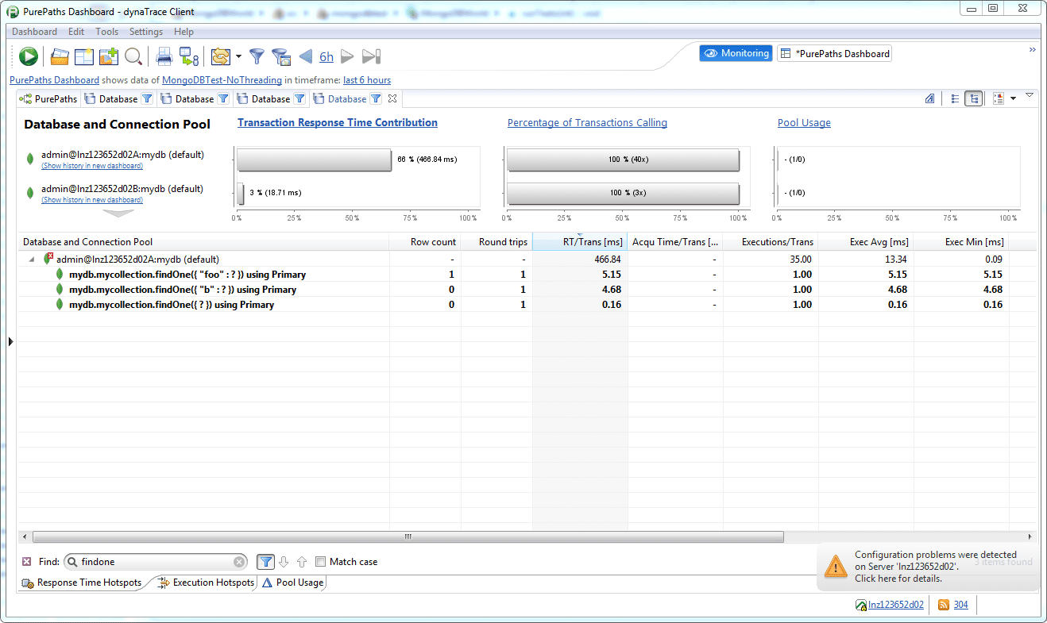Viewport: 1047px width, 623px height.
Task: Close the Find bar with X
Action: [26, 562]
